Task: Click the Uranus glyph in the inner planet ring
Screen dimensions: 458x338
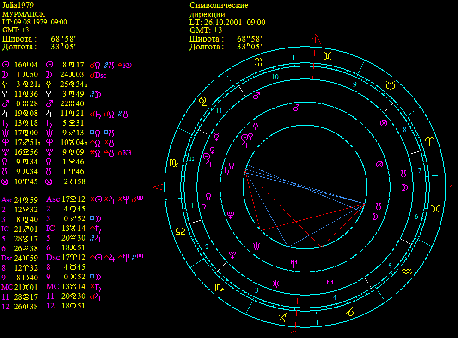Action: point(256,247)
